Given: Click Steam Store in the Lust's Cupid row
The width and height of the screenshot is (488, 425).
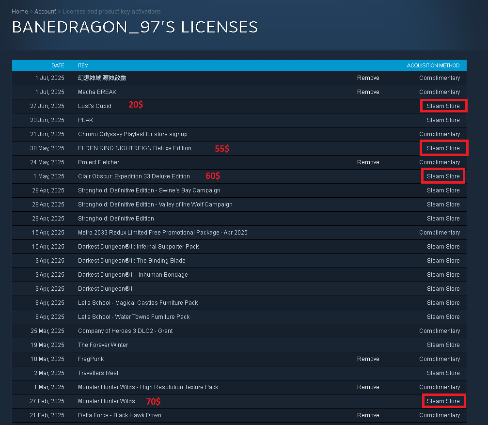Looking at the screenshot, I should point(443,106).
